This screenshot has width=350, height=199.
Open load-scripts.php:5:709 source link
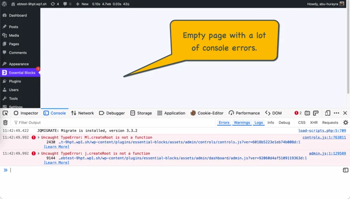pyautogui.click(x=322, y=131)
